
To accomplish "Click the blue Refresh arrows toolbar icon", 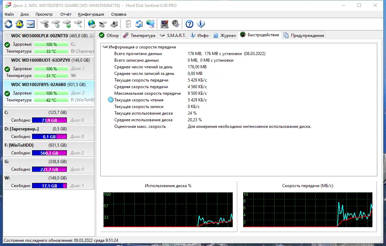I will [x=8, y=24].
